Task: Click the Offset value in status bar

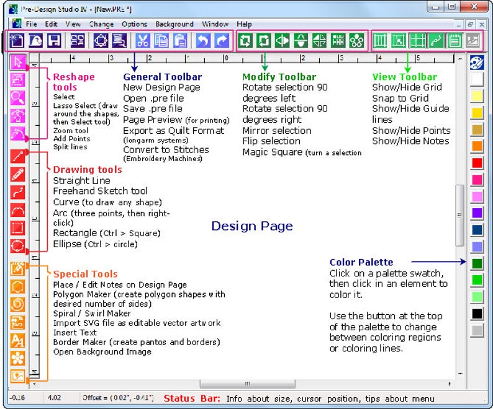Action: [118, 398]
